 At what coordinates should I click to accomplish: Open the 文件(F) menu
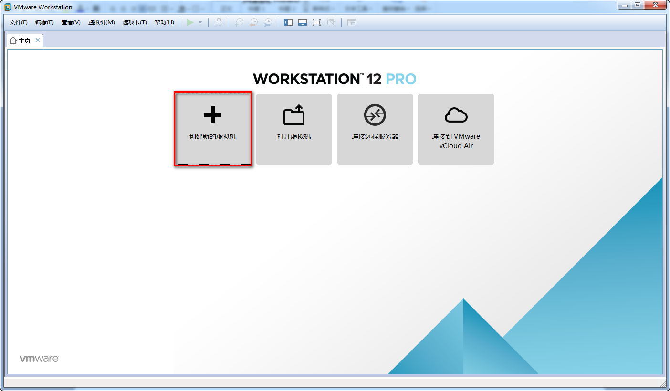coord(19,22)
